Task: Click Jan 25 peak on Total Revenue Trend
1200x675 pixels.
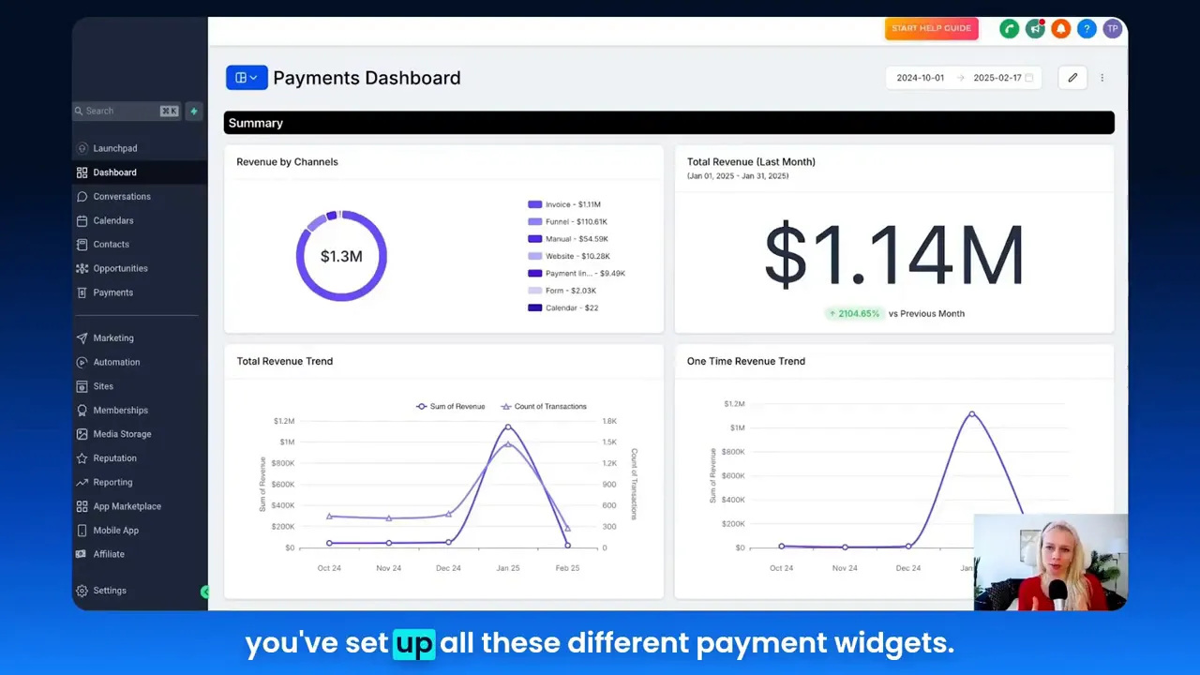Action: [508, 427]
